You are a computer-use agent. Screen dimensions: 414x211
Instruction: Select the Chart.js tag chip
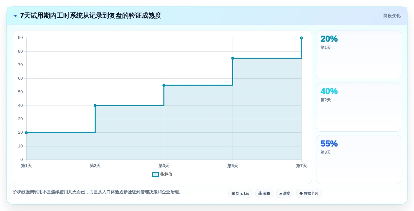[x=240, y=194]
